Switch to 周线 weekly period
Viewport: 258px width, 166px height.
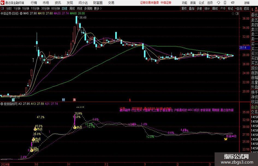[x=72, y=8]
